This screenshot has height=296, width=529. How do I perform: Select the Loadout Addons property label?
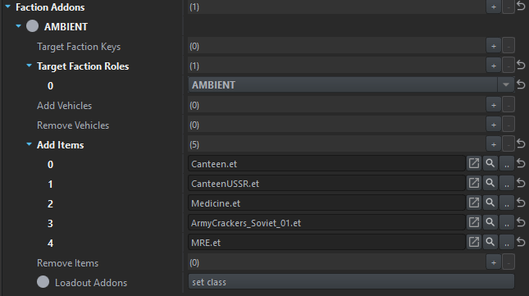(x=91, y=283)
